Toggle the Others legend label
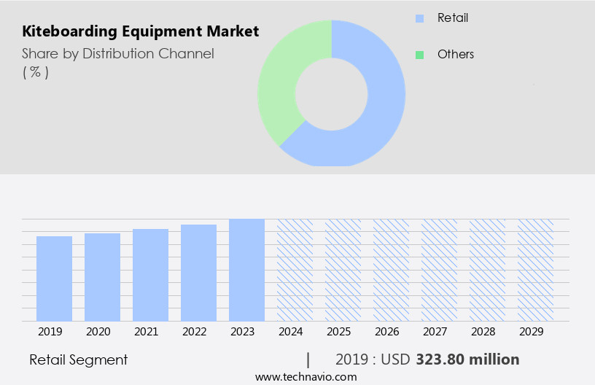Screen dimensions: 595x385 (x=455, y=55)
